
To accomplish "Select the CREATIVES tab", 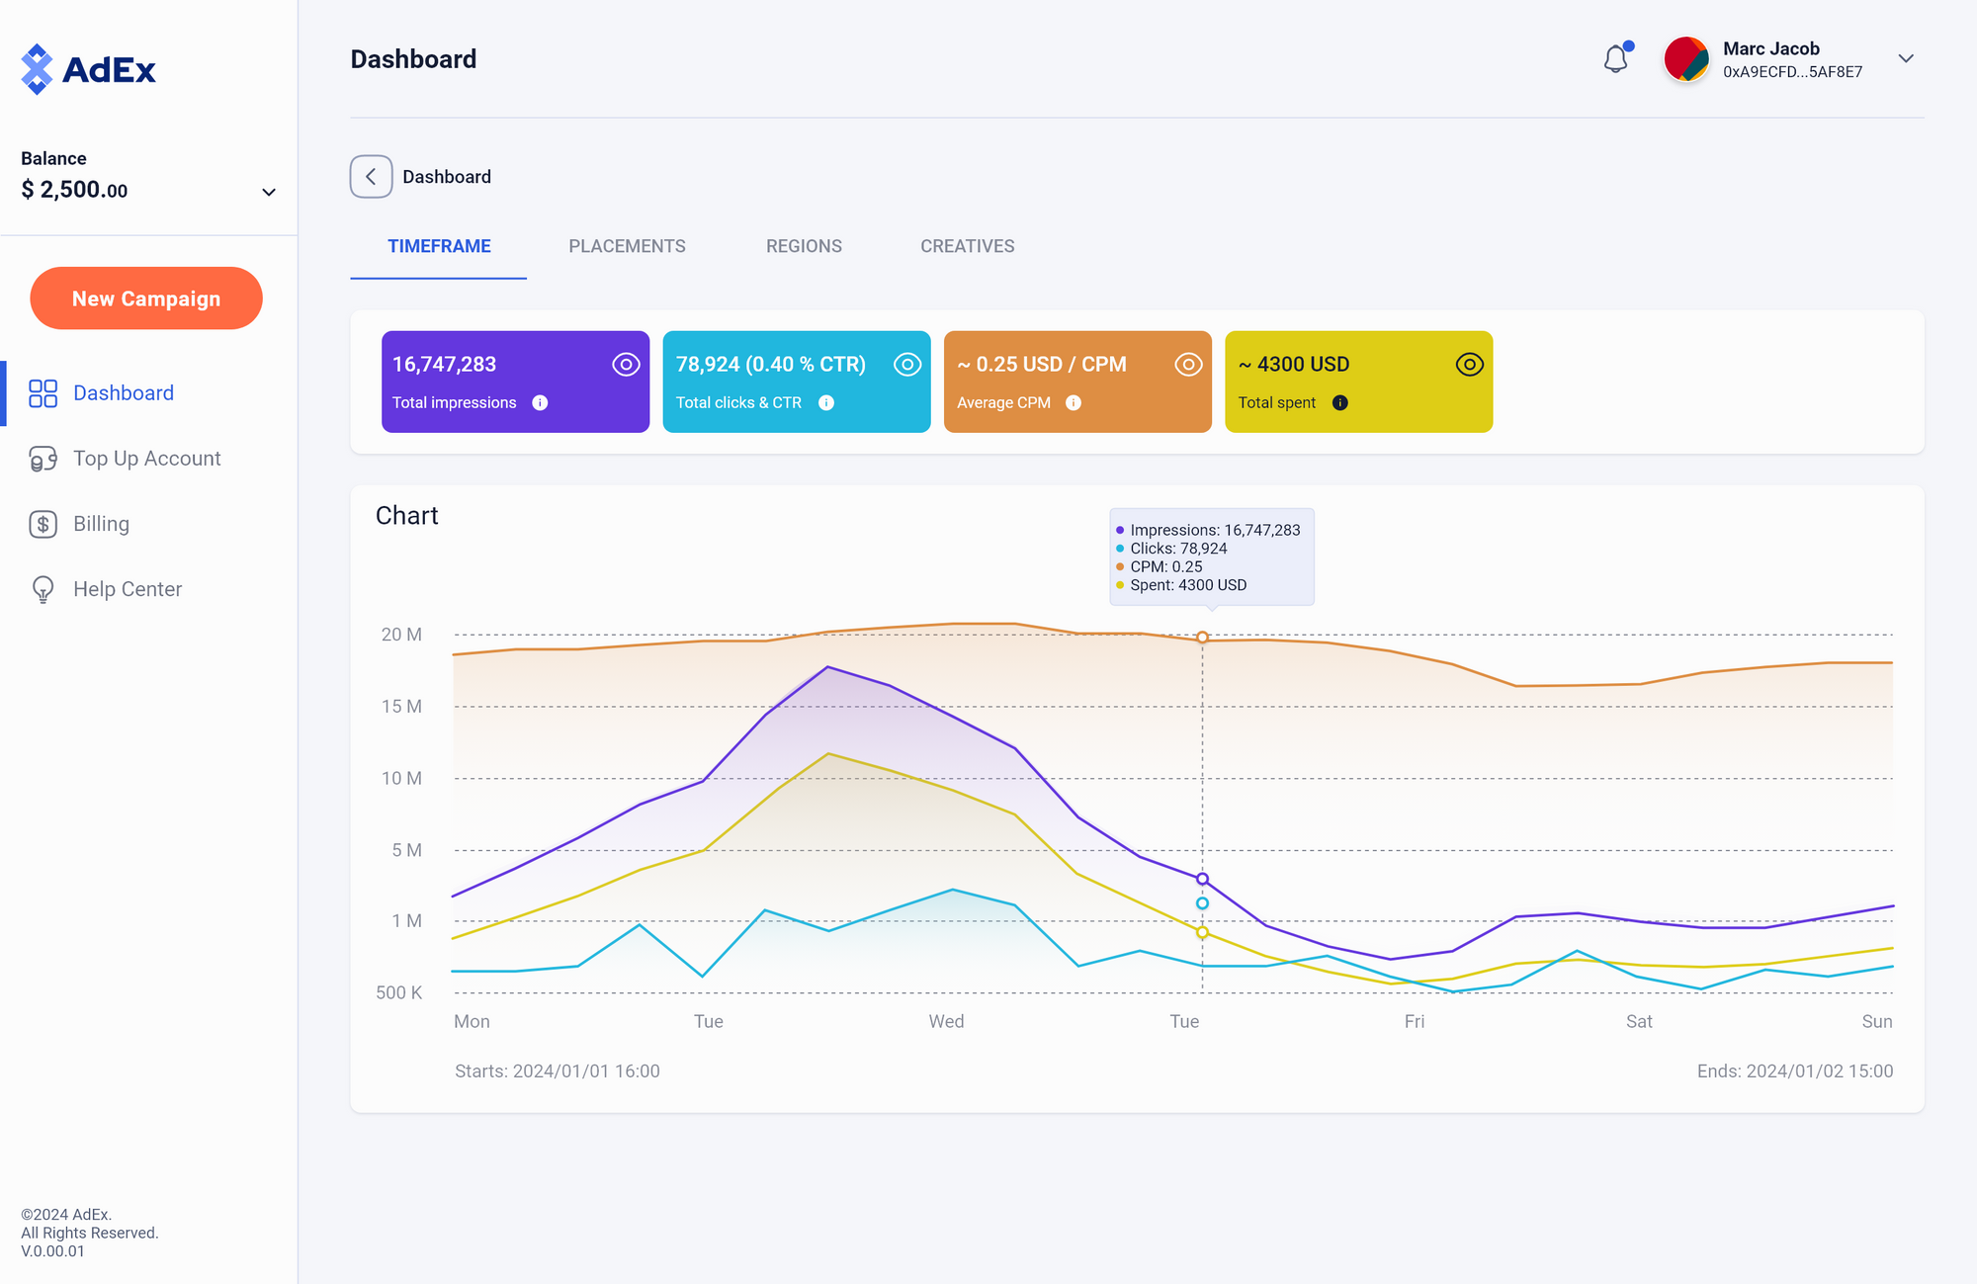I will (969, 245).
